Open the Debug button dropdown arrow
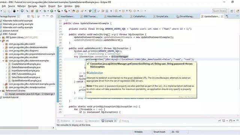This screenshot has width=240, height=135. [48, 11]
